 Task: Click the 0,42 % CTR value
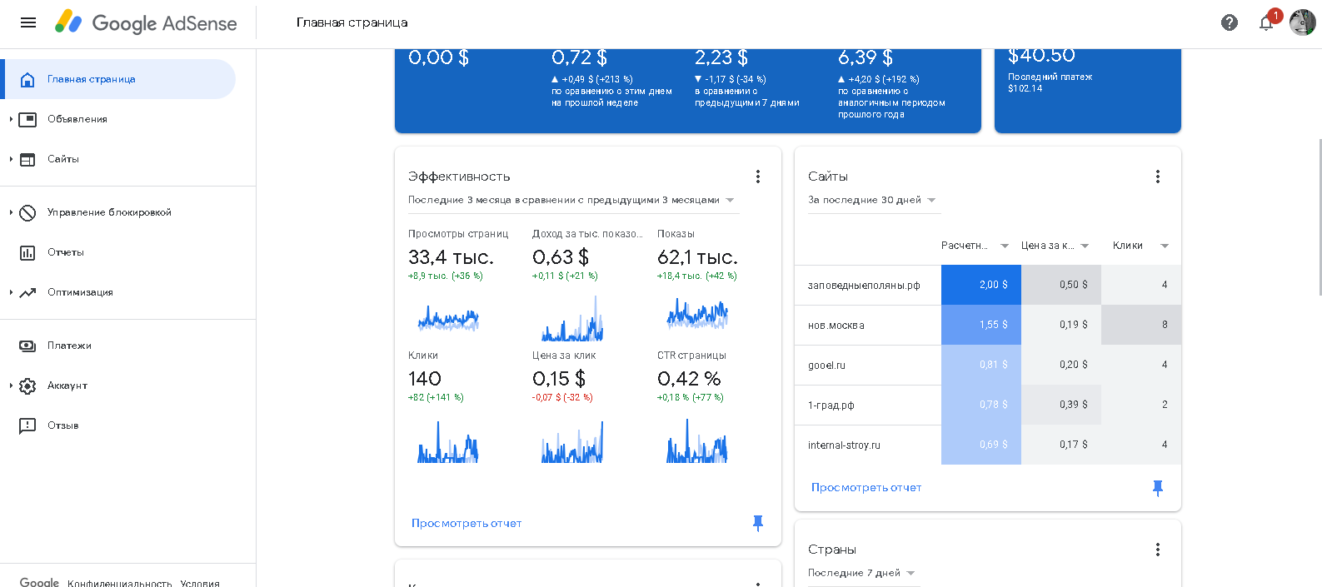pyautogui.click(x=689, y=379)
